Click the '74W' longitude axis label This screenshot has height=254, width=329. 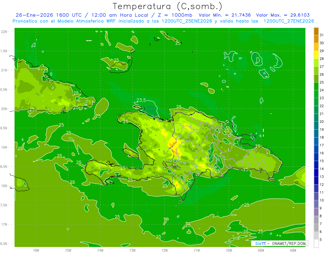coord(100,250)
